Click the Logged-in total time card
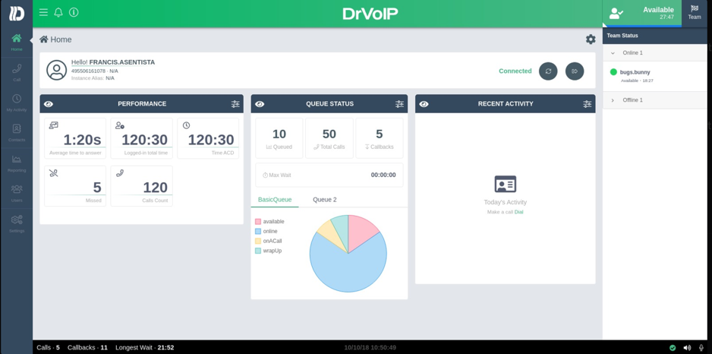Image resolution: width=712 pixels, height=354 pixels. [x=141, y=138]
